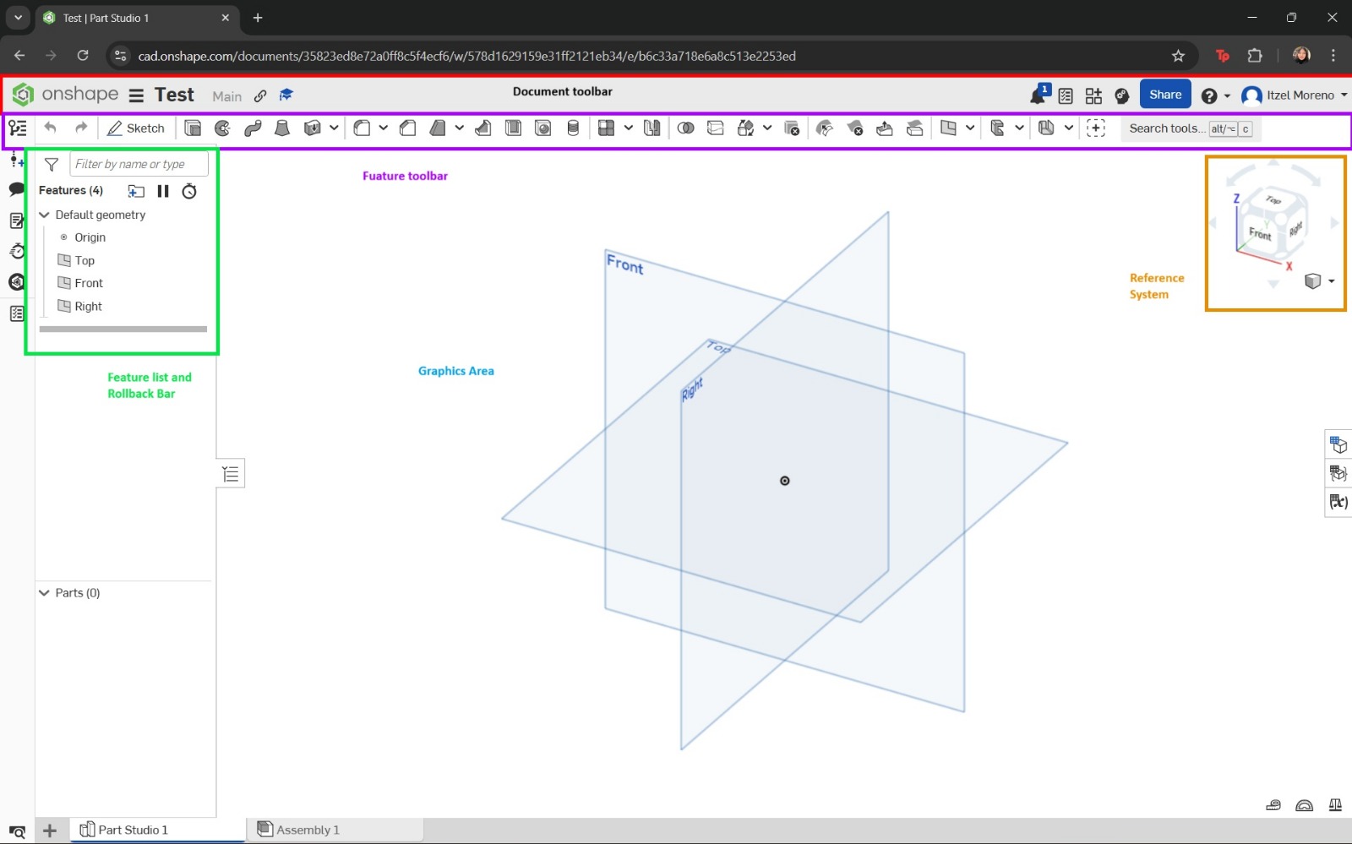Click the Filter by name or type field
1352x844 pixels.
coord(138,163)
